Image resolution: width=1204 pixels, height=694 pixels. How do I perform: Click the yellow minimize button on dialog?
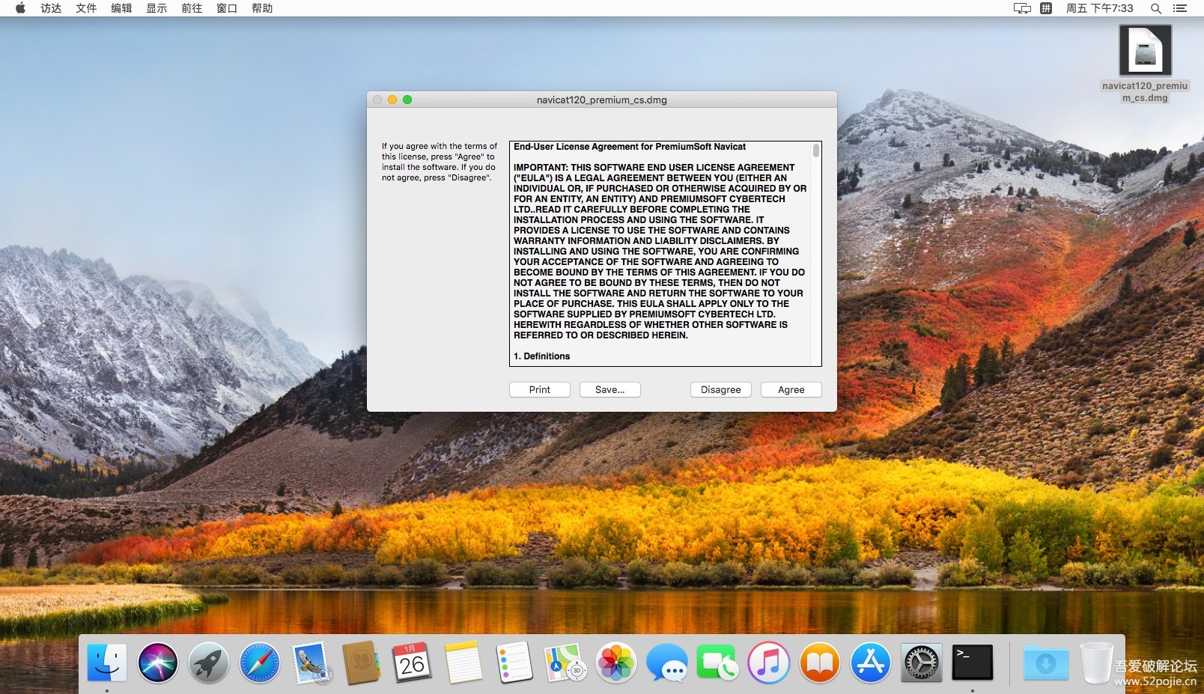(x=392, y=100)
